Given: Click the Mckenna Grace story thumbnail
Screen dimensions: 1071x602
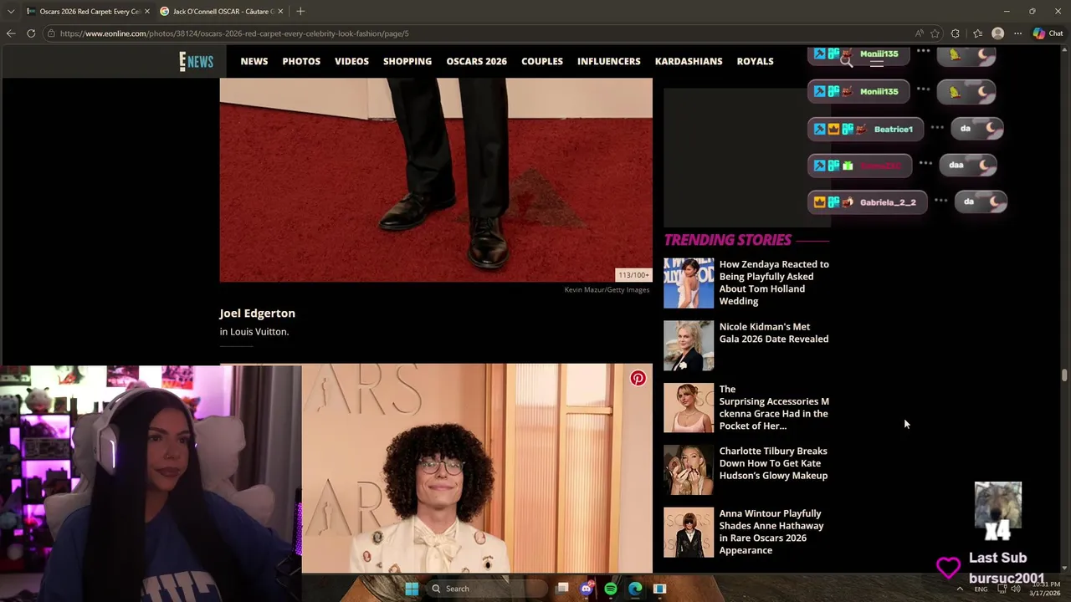Looking at the screenshot, I should pos(689,408).
